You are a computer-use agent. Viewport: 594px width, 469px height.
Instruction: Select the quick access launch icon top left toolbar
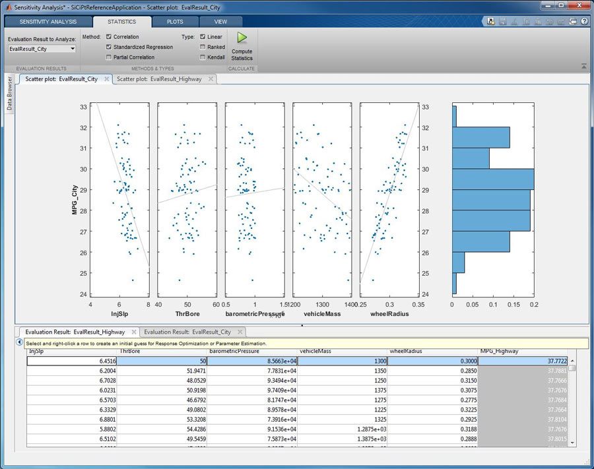click(x=491, y=20)
